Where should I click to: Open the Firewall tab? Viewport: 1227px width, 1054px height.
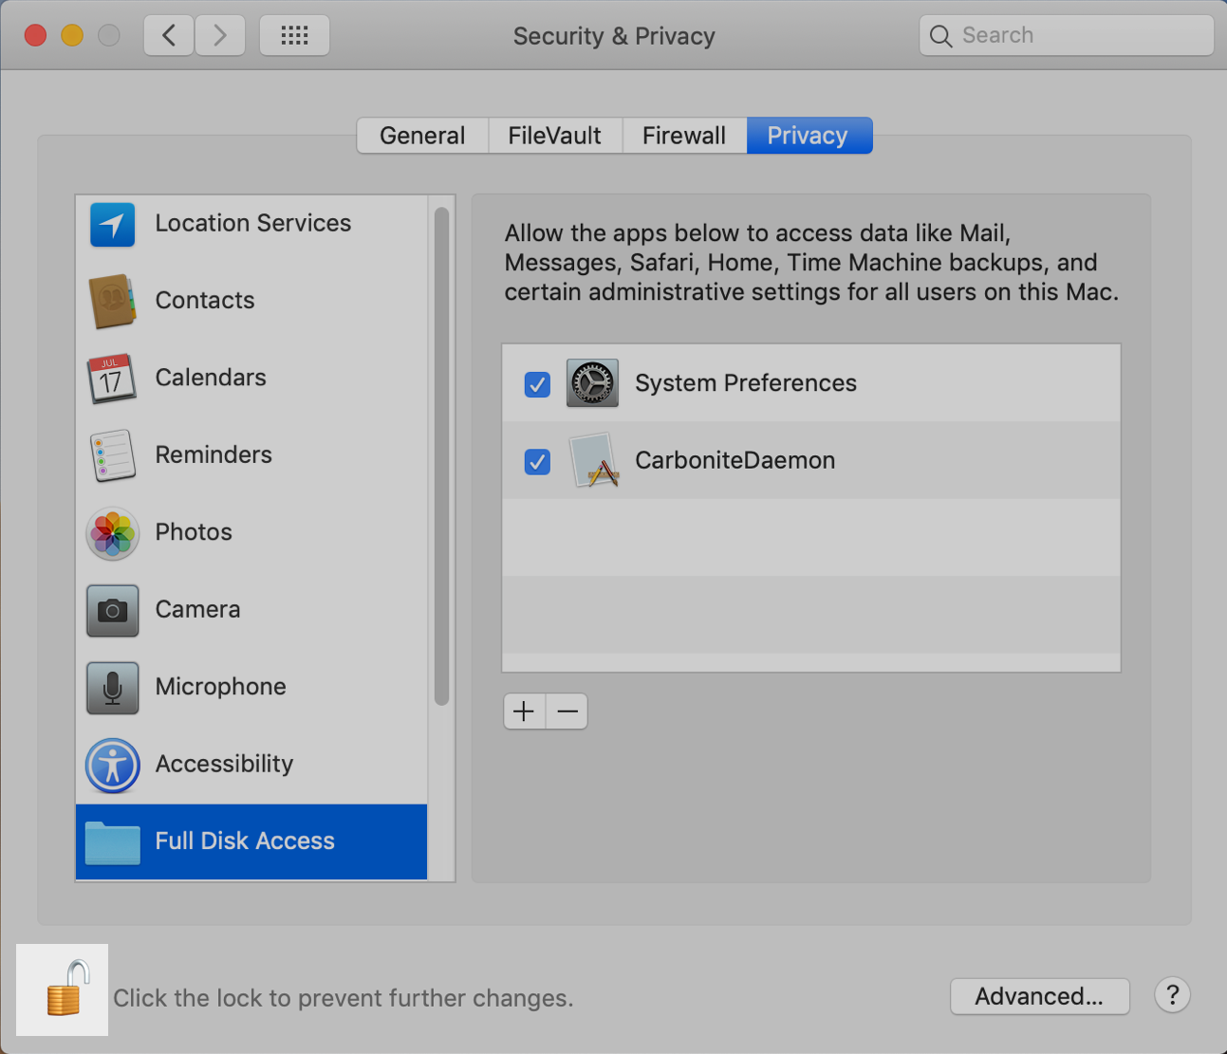[683, 135]
